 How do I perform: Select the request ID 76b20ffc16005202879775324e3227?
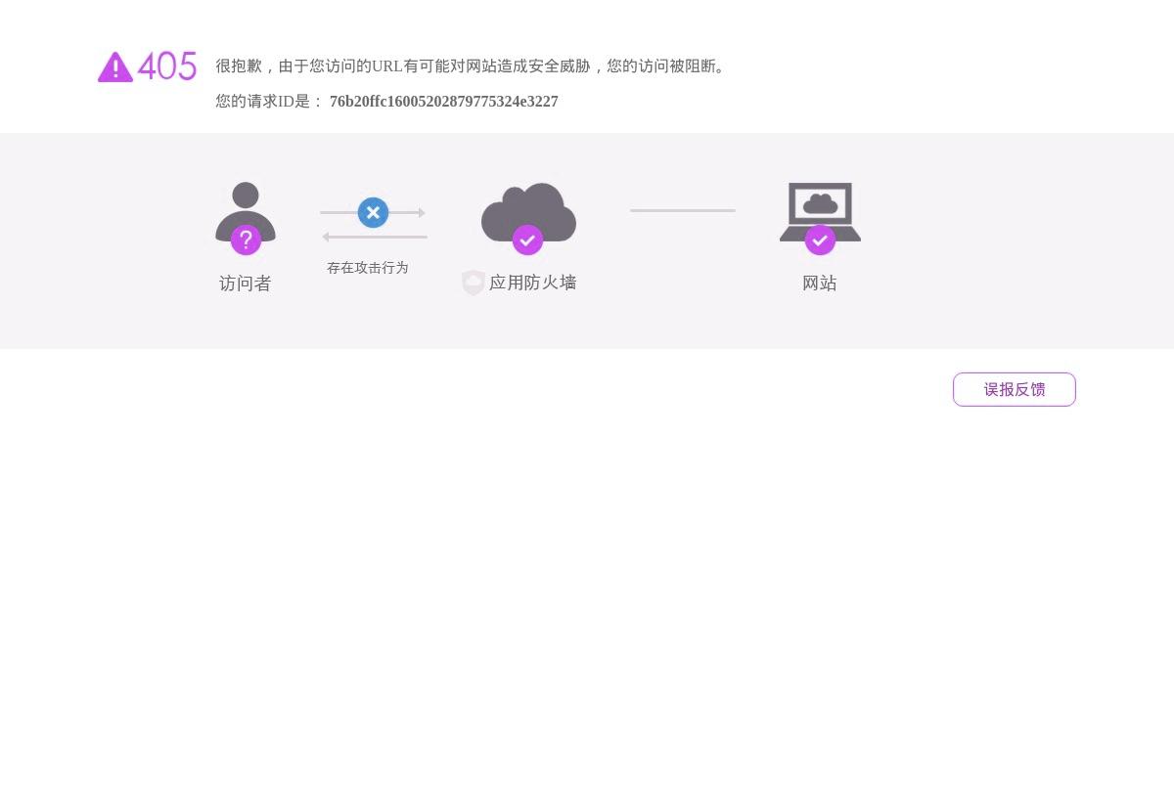click(444, 102)
